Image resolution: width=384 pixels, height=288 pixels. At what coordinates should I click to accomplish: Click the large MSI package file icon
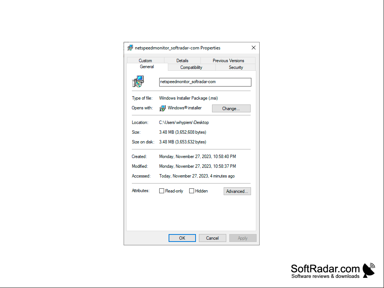[x=138, y=81]
